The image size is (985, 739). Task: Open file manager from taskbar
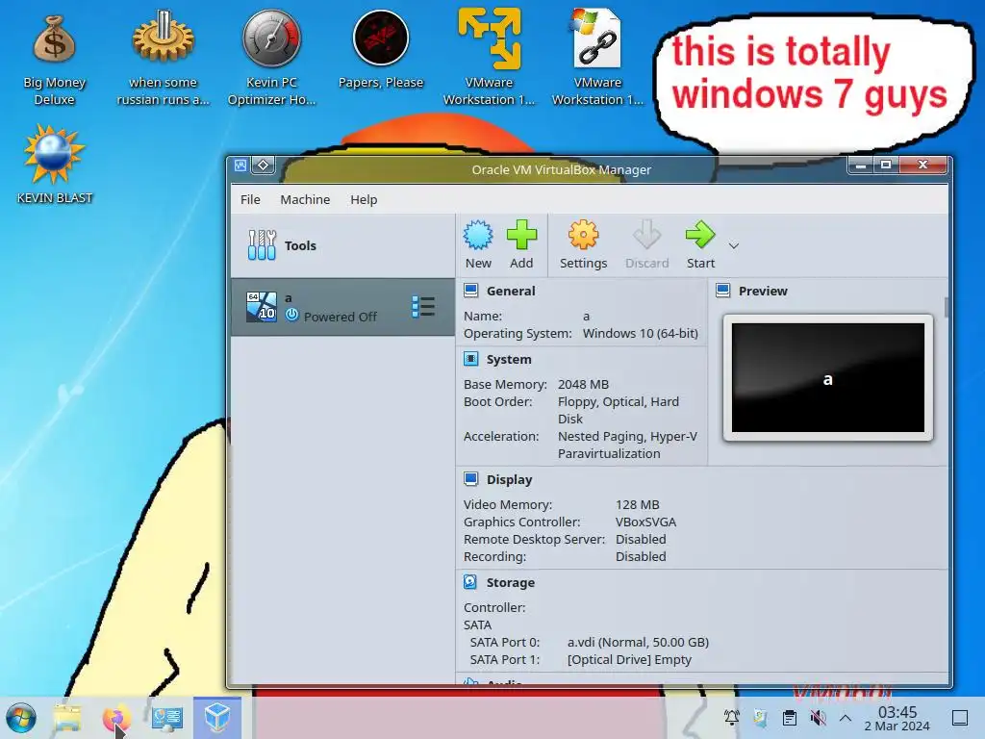(67, 718)
